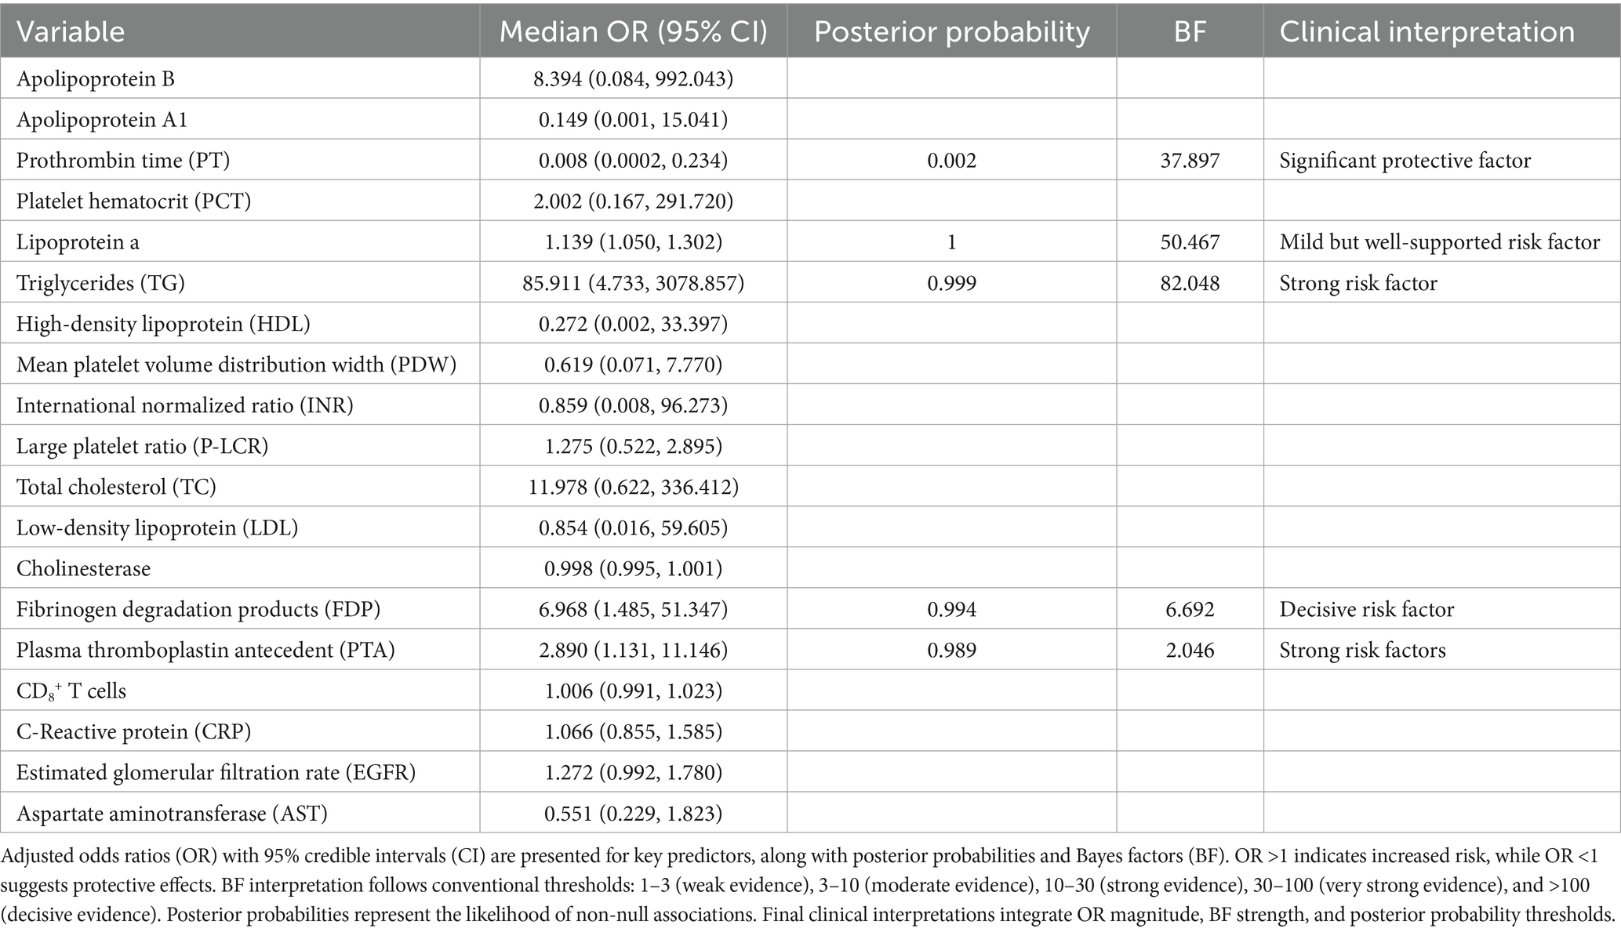Click the Median OR (95% CI) header
Screen dimensions: 1621x932
633,32
